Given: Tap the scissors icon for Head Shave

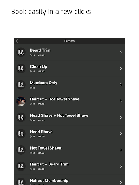Looking at the screenshot, I should (21, 134).
